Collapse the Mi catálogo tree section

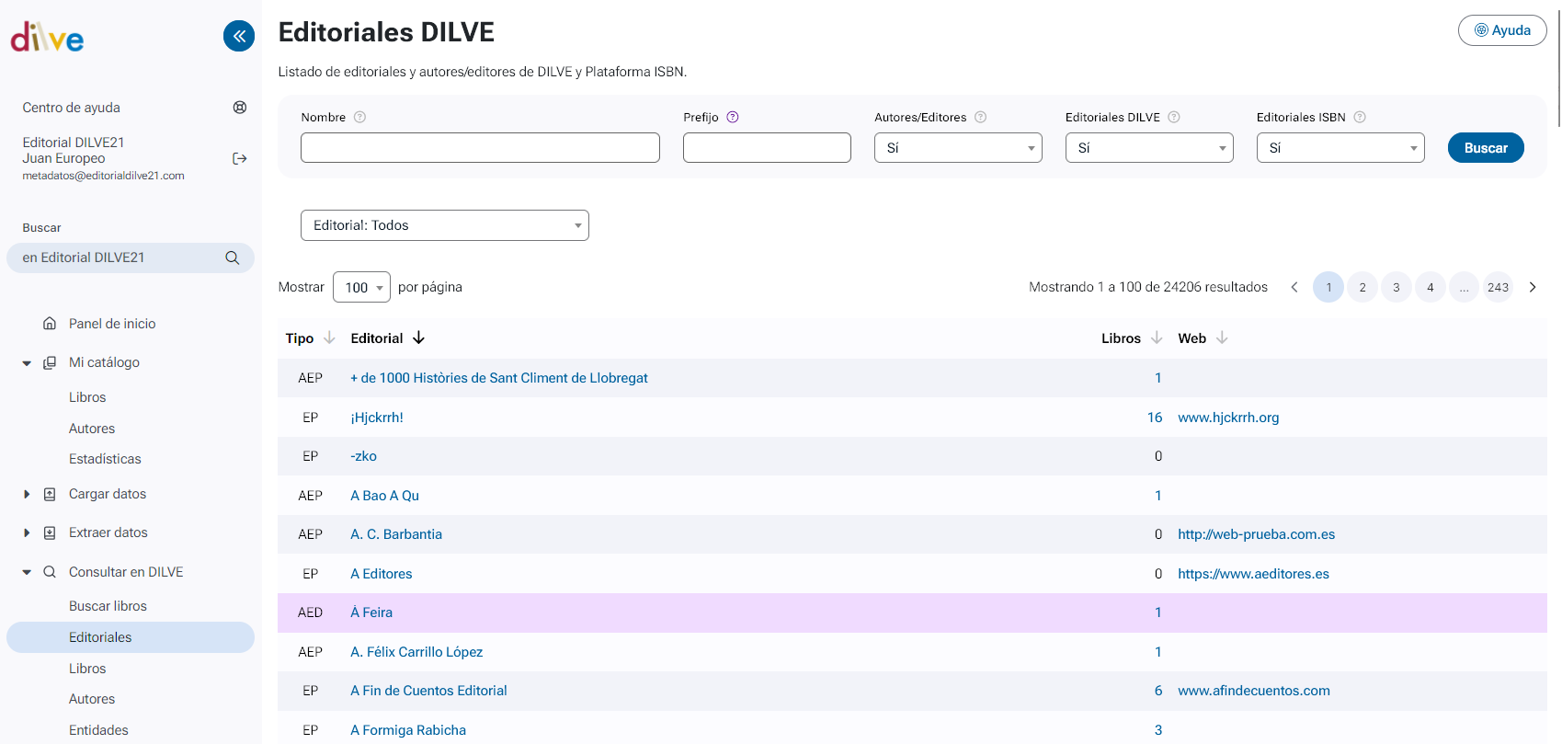click(27, 363)
